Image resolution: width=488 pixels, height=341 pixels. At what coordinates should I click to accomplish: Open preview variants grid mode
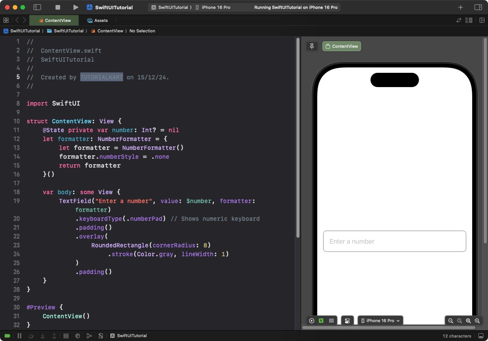point(331,320)
